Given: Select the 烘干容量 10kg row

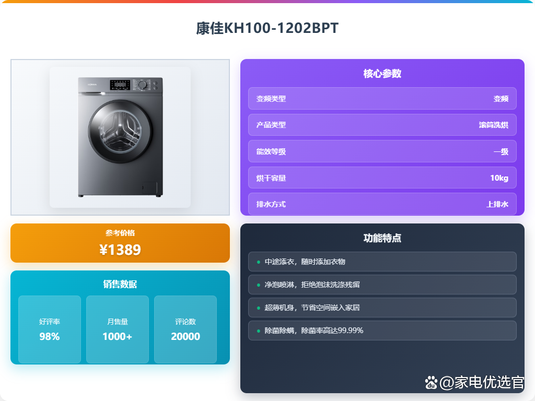Looking at the screenshot, I should tap(382, 178).
